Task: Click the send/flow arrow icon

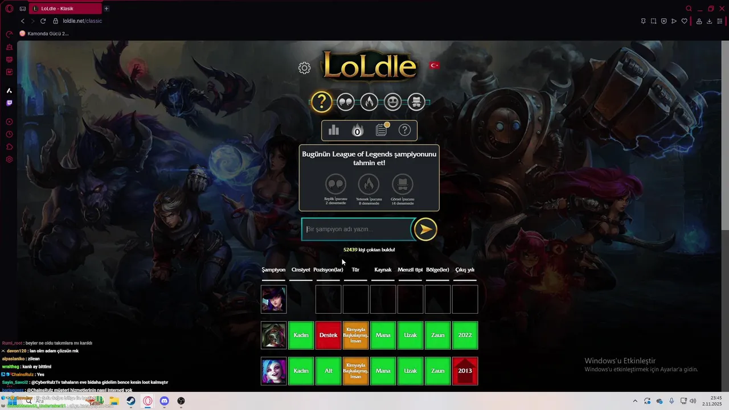Action: 674,21
